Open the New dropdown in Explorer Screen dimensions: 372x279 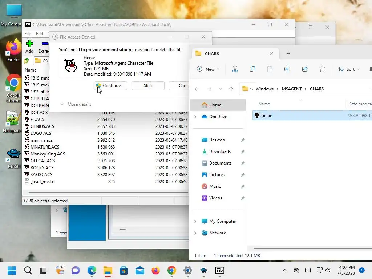(208, 69)
